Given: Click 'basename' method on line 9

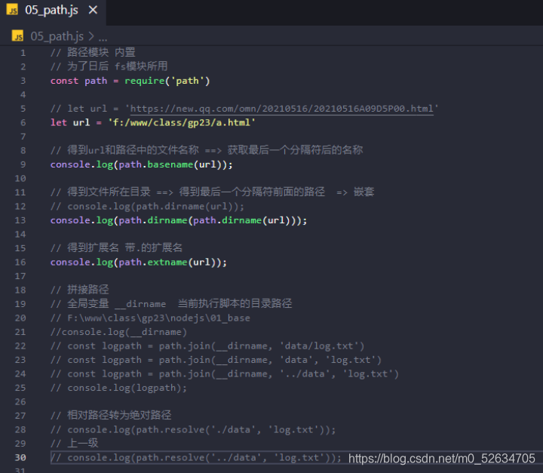Looking at the screenshot, I should [170, 164].
